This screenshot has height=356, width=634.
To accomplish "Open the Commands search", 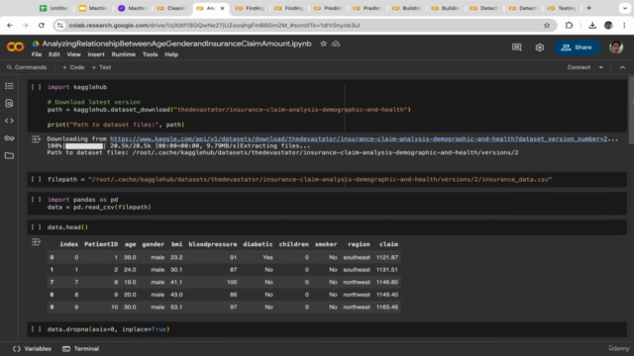I will (27, 67).
